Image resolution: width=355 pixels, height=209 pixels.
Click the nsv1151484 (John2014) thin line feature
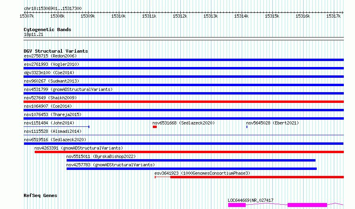(x=56, y=127)
